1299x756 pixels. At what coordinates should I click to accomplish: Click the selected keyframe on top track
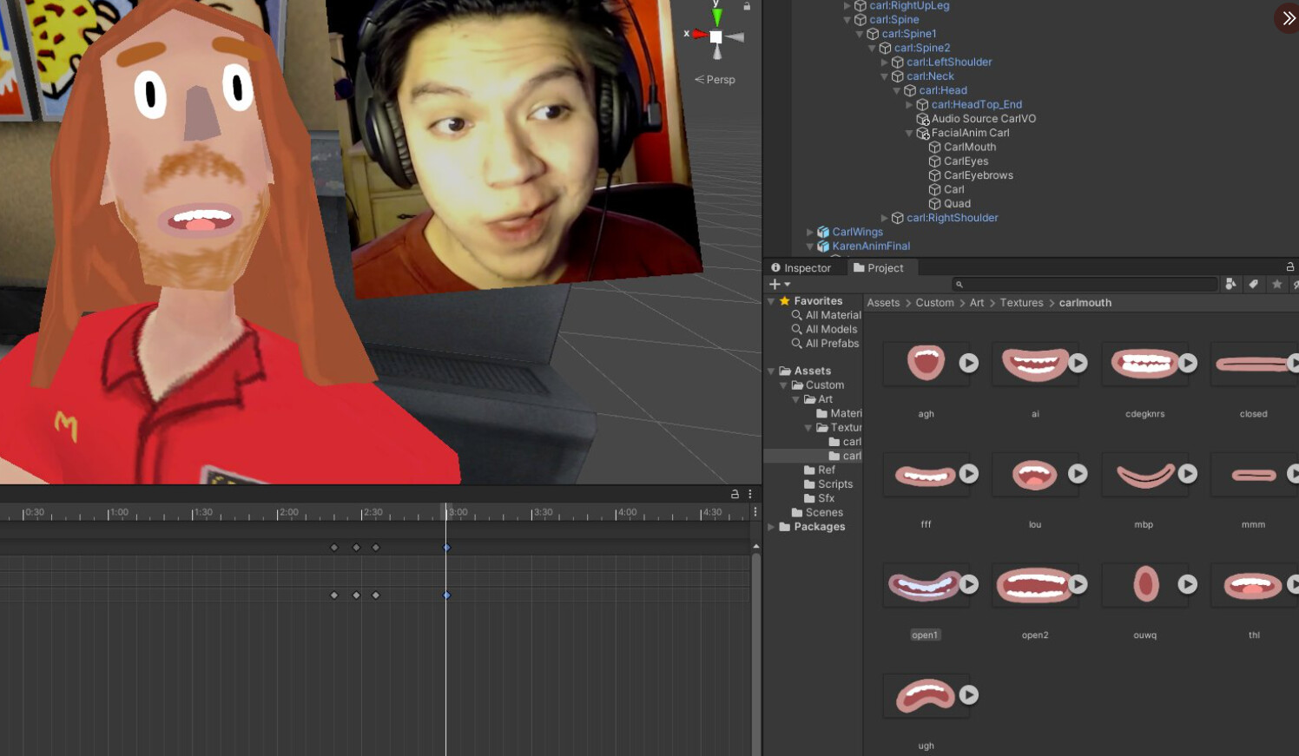click(446, 548)
